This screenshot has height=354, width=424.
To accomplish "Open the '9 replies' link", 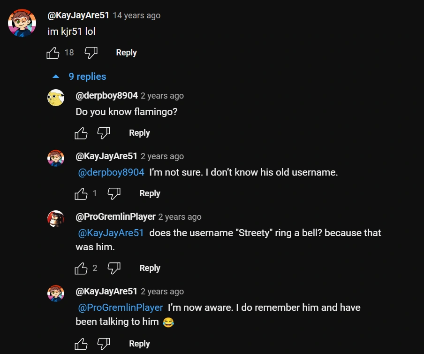I will pyautogui.click(x=88, y=76).
